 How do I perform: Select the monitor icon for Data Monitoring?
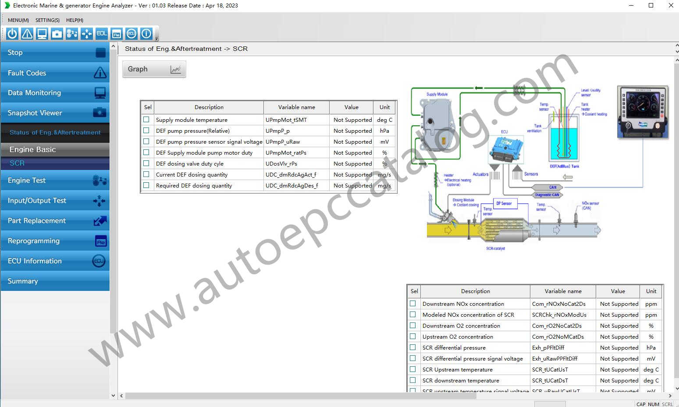click(x=42, y=34)
